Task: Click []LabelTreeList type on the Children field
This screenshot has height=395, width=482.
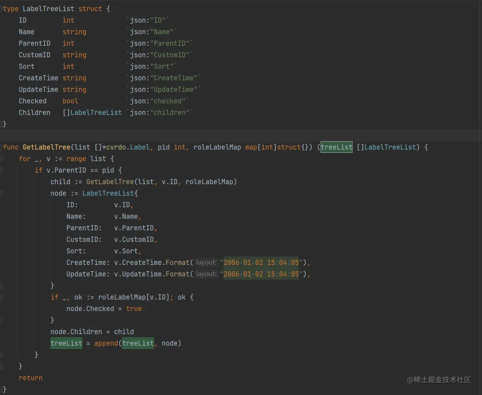Action: (92, 113)
